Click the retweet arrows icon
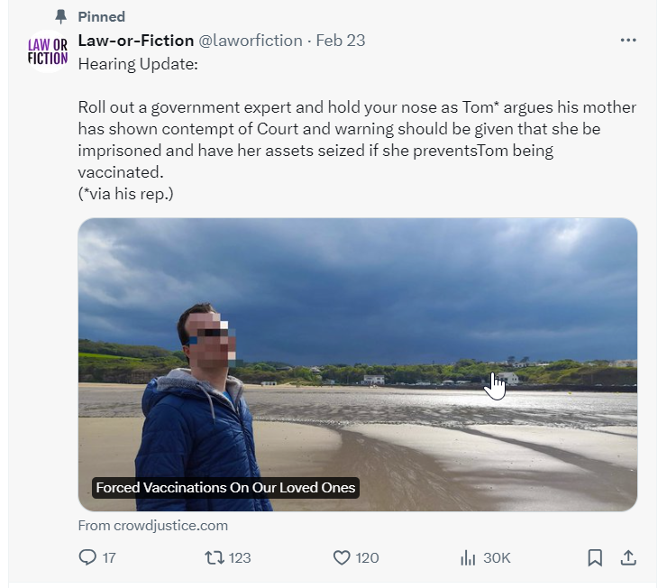 point(215,557)
